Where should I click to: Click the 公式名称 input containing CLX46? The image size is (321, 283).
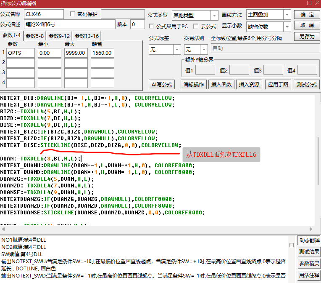point(44,14)
